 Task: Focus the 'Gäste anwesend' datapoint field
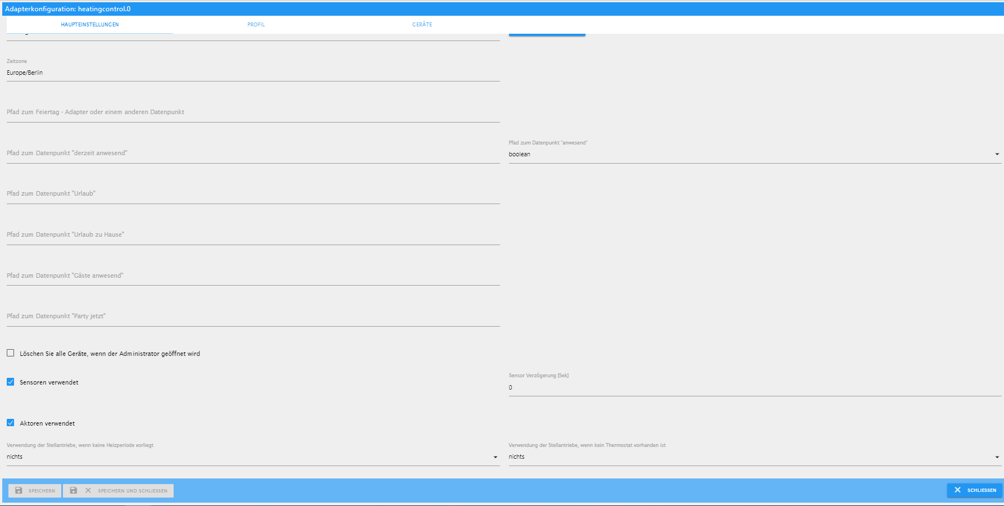pos(253,276)
